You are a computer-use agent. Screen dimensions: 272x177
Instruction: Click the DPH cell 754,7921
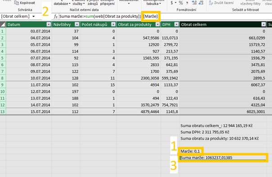pos(170,105)
